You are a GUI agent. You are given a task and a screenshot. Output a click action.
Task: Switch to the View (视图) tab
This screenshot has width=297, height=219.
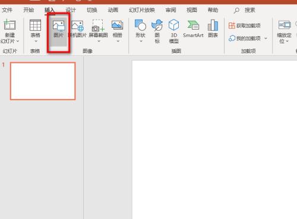(x=192, y=10)
